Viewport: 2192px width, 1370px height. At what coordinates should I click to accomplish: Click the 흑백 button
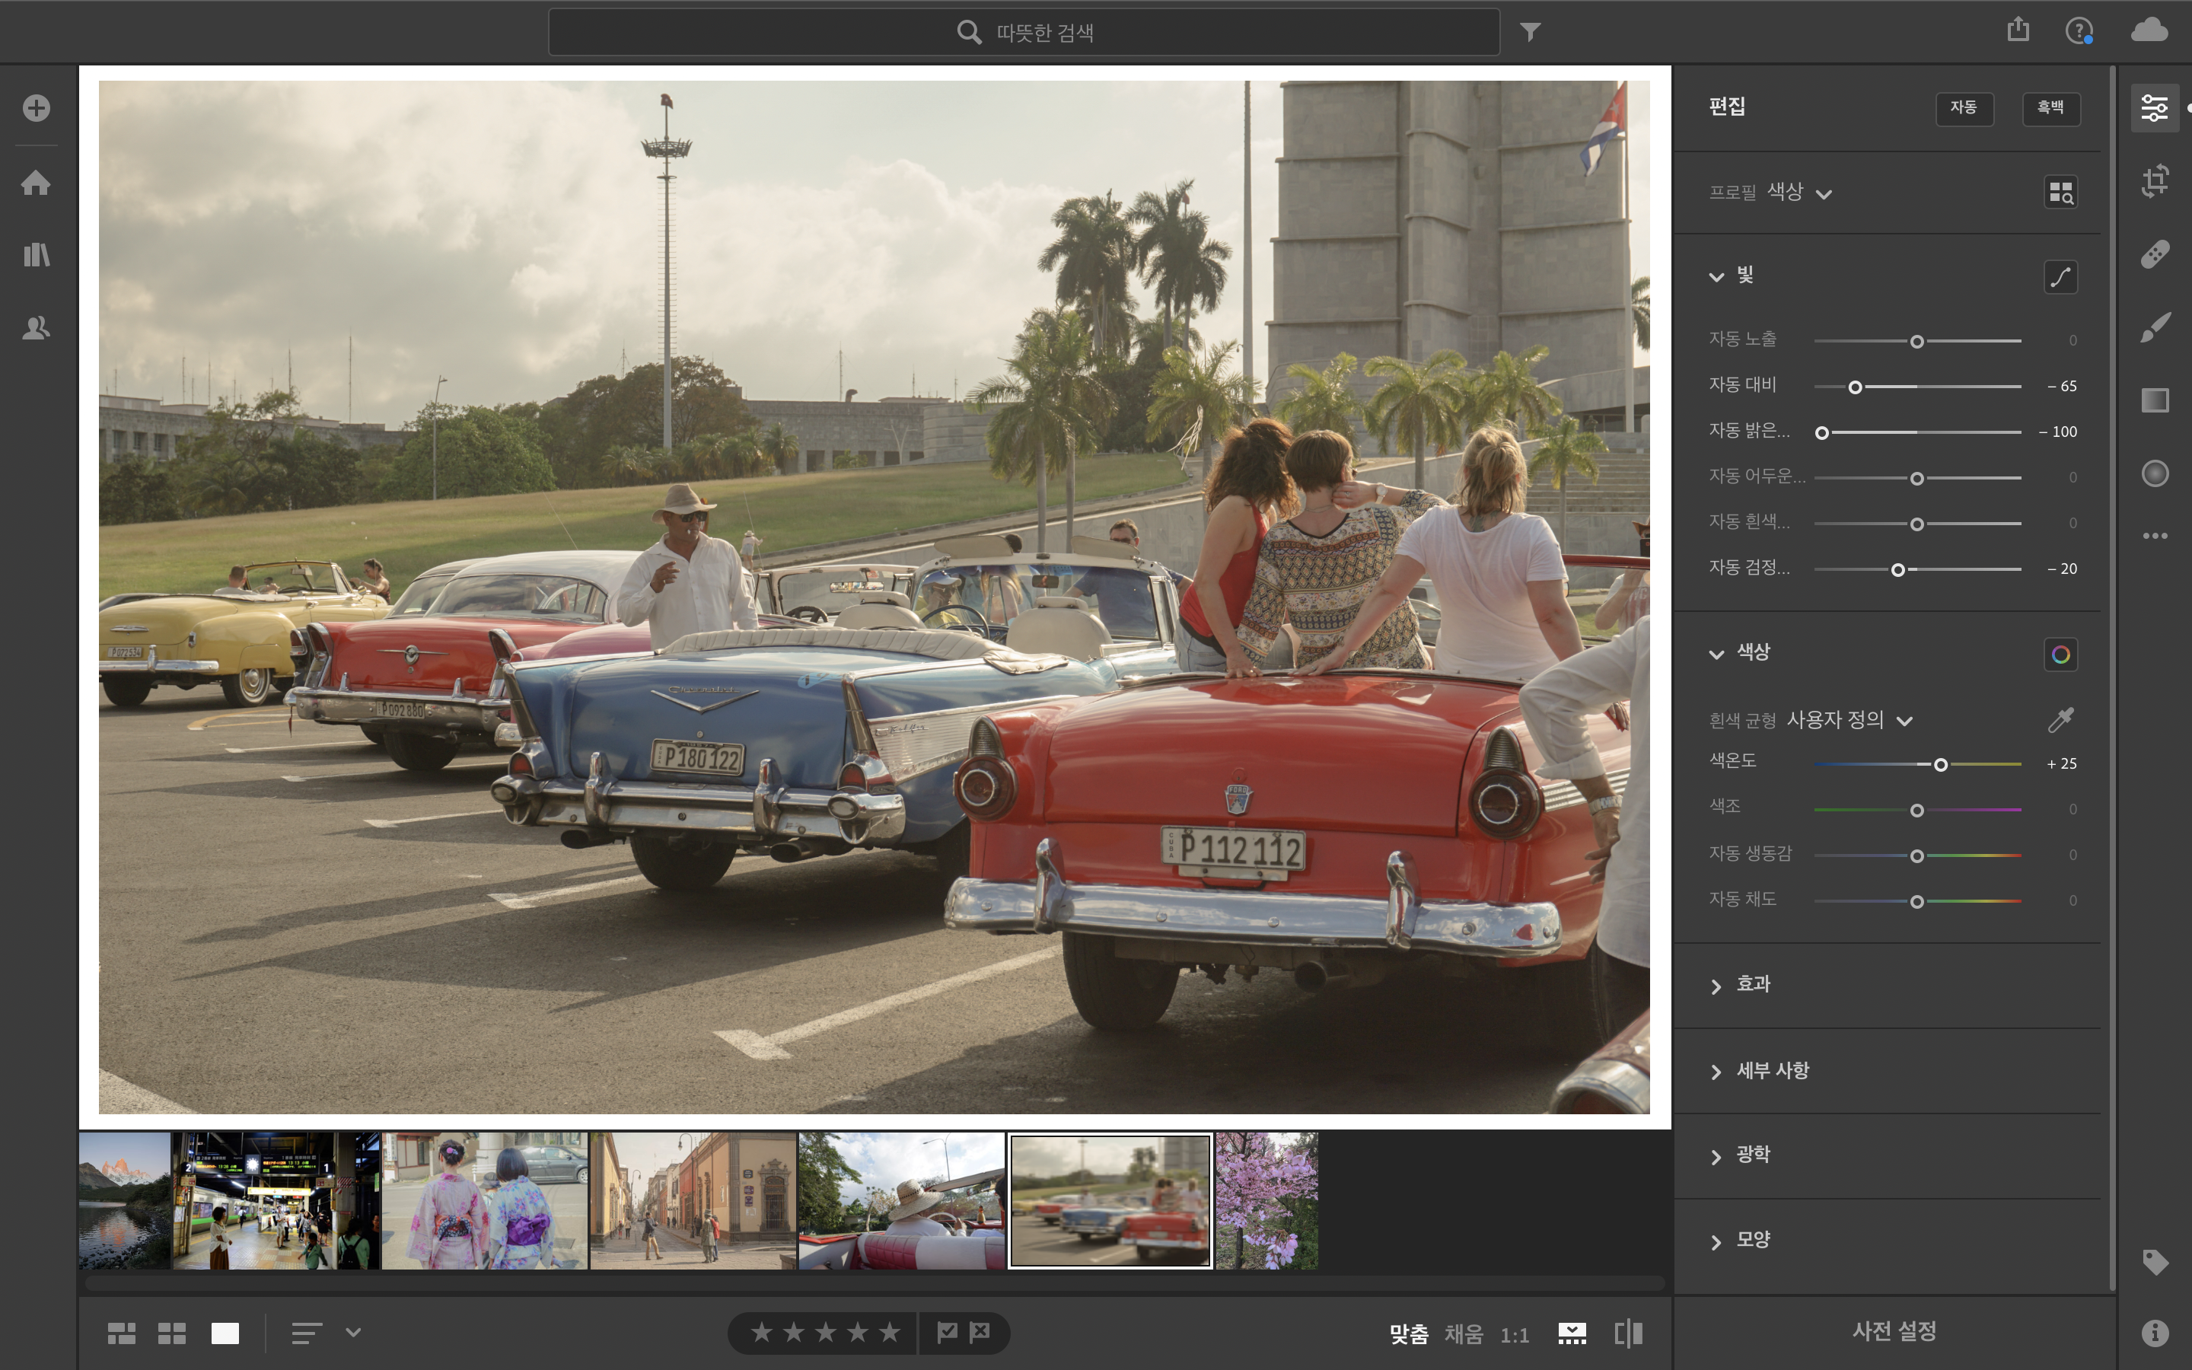click(x=2050, y=108)
